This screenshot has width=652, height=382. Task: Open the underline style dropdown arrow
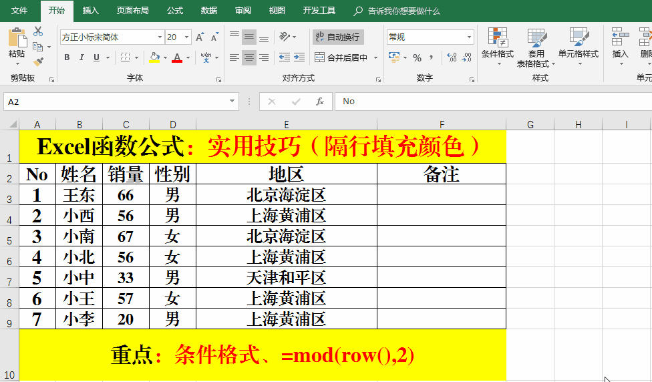pyautogui.click(x=108, y=57)
